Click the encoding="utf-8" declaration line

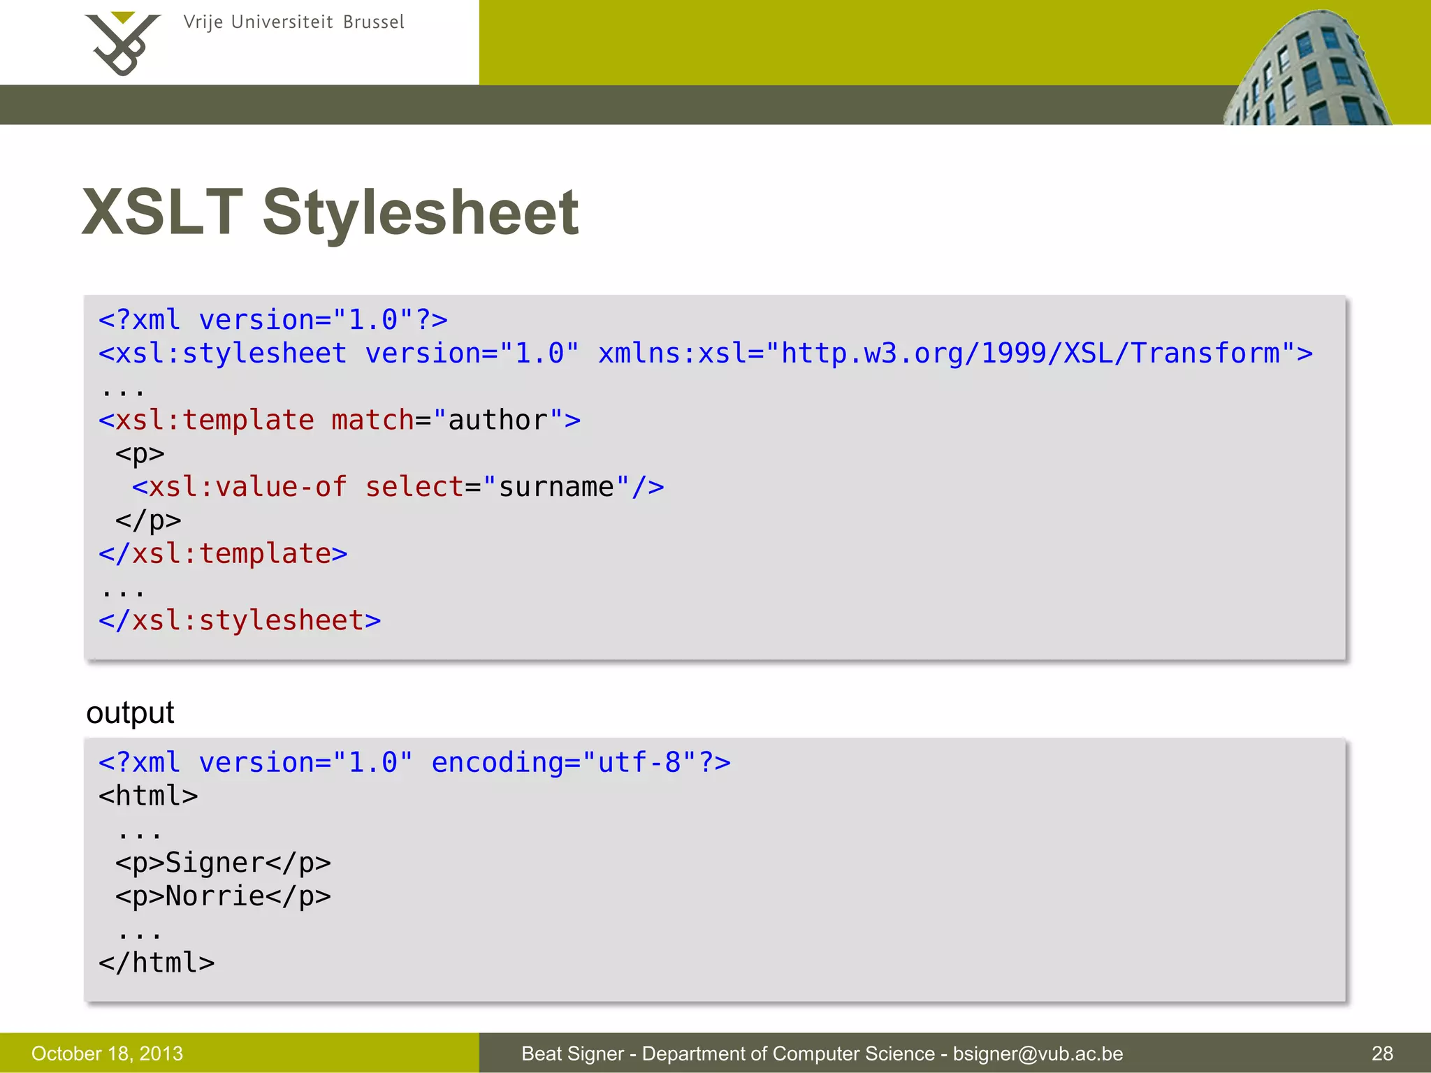415,762
